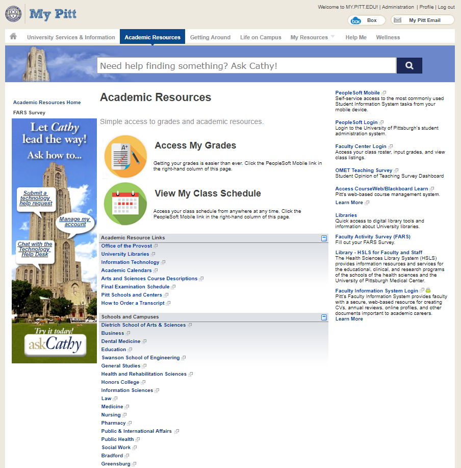Open Libraries link in right column
The width and height of the screenshot is (461, 468).
(x=346, y=215)
